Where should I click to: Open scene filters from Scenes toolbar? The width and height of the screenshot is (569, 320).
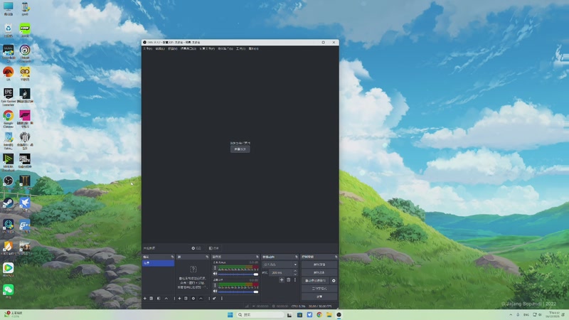159,298
